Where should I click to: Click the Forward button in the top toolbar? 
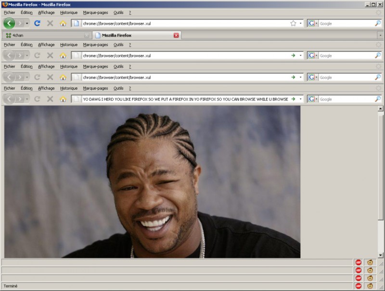[20, 23]
